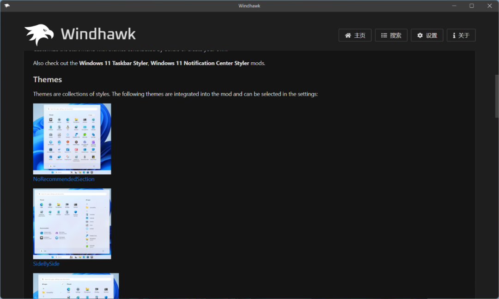Close the Windhawk window
Viewport: 499px width, 299px height.
(x=489, y=6)
